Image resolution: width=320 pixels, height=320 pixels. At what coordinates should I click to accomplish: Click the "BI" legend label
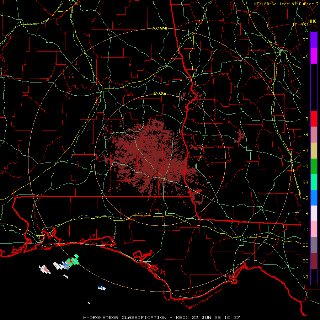point(305,261)
